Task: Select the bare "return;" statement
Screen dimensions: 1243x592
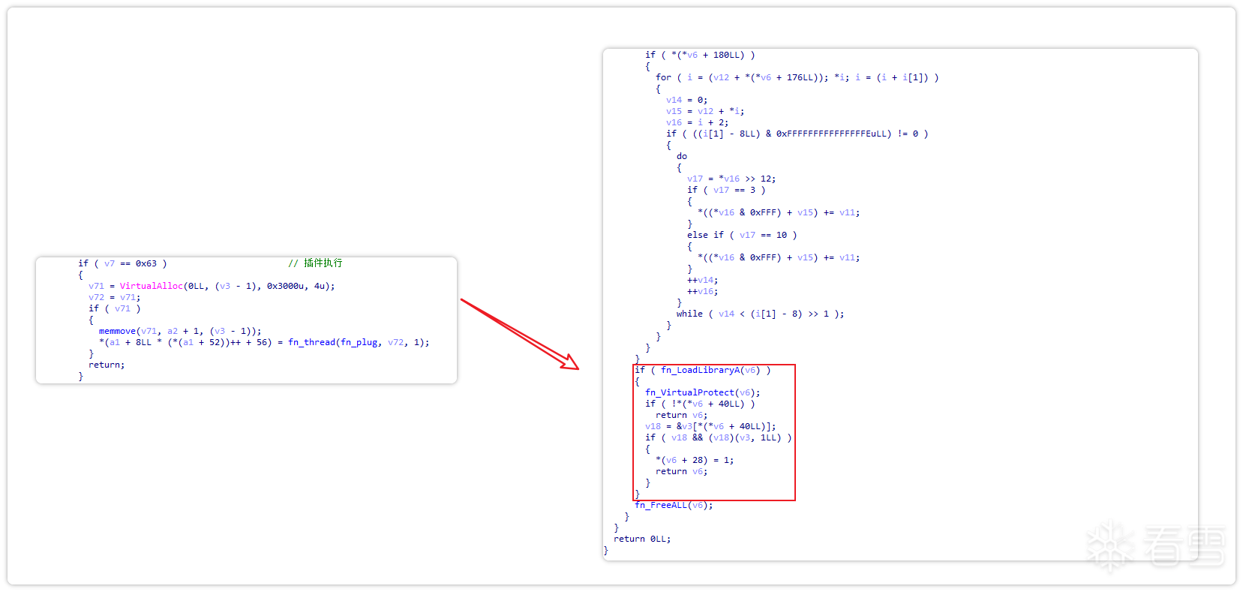Action: [x=107, y=365]
